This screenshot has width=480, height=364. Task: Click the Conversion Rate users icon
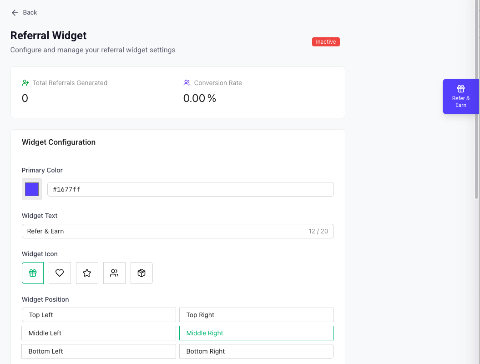pyautogui.click(x=187, y=83)
